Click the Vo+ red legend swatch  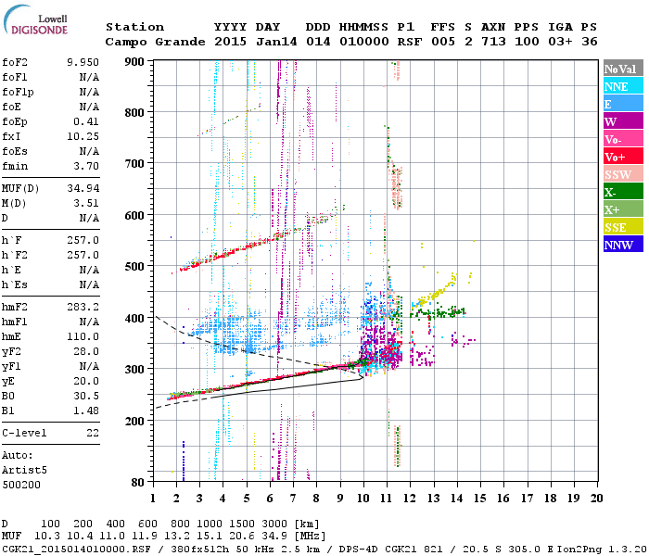(x=623, y=157)
